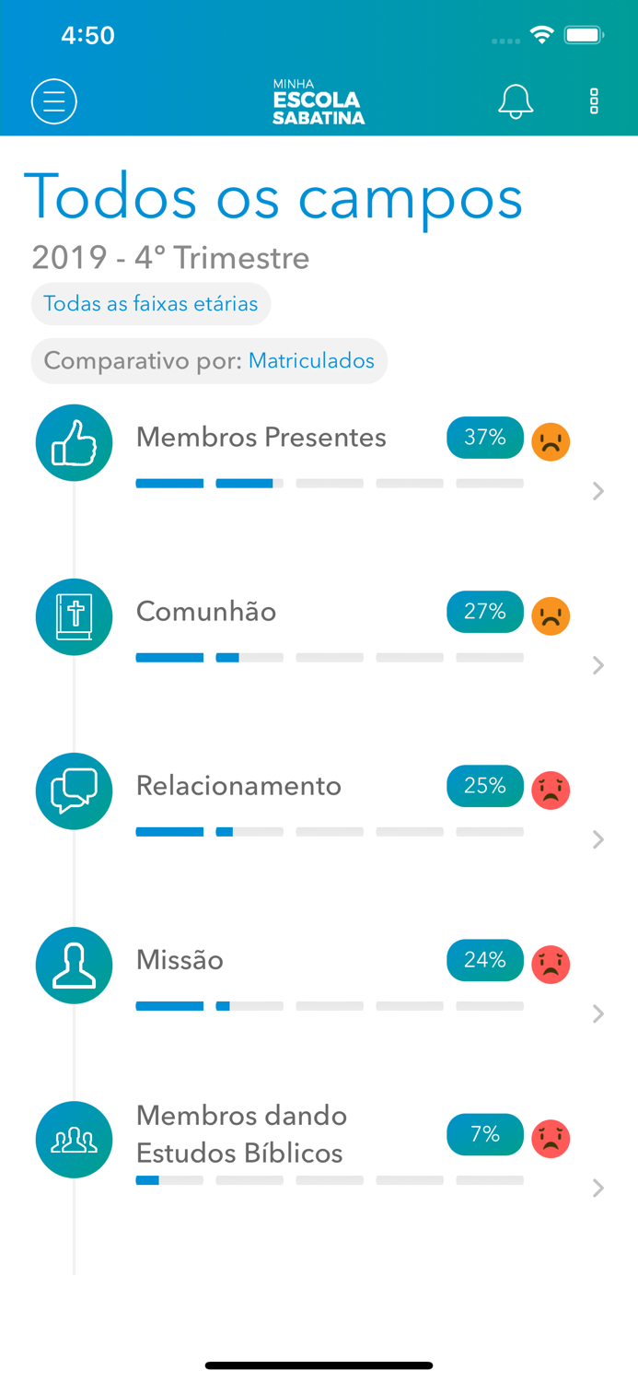Select the chat bubbles Relacionamento icon
Viewport: 638px width, 1382px height.
tap(74, 791)
